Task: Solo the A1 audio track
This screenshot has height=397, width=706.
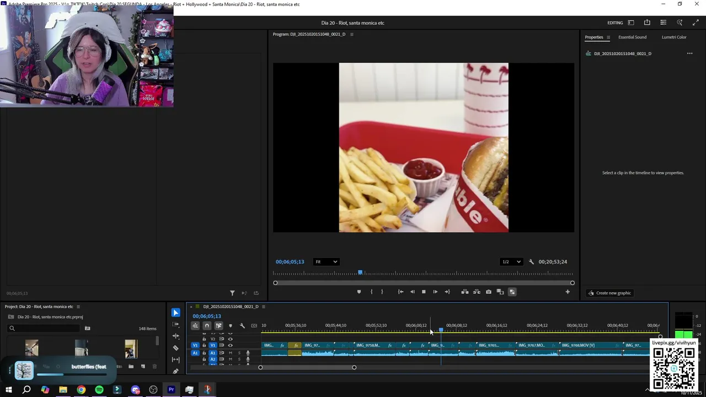Action: (x=239, y=353)
